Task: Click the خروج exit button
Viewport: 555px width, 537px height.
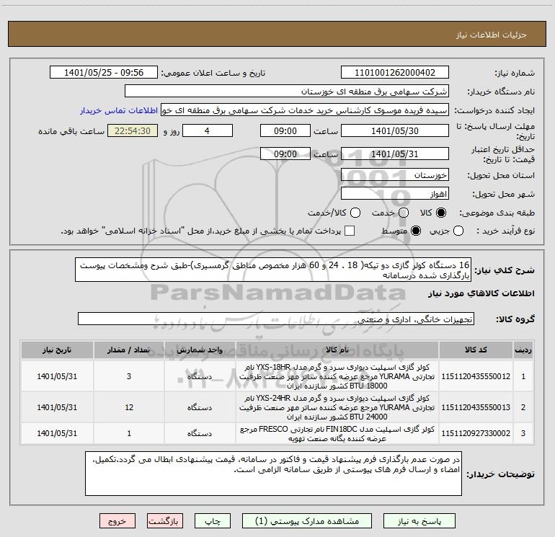Action: (x=117, y=521)
